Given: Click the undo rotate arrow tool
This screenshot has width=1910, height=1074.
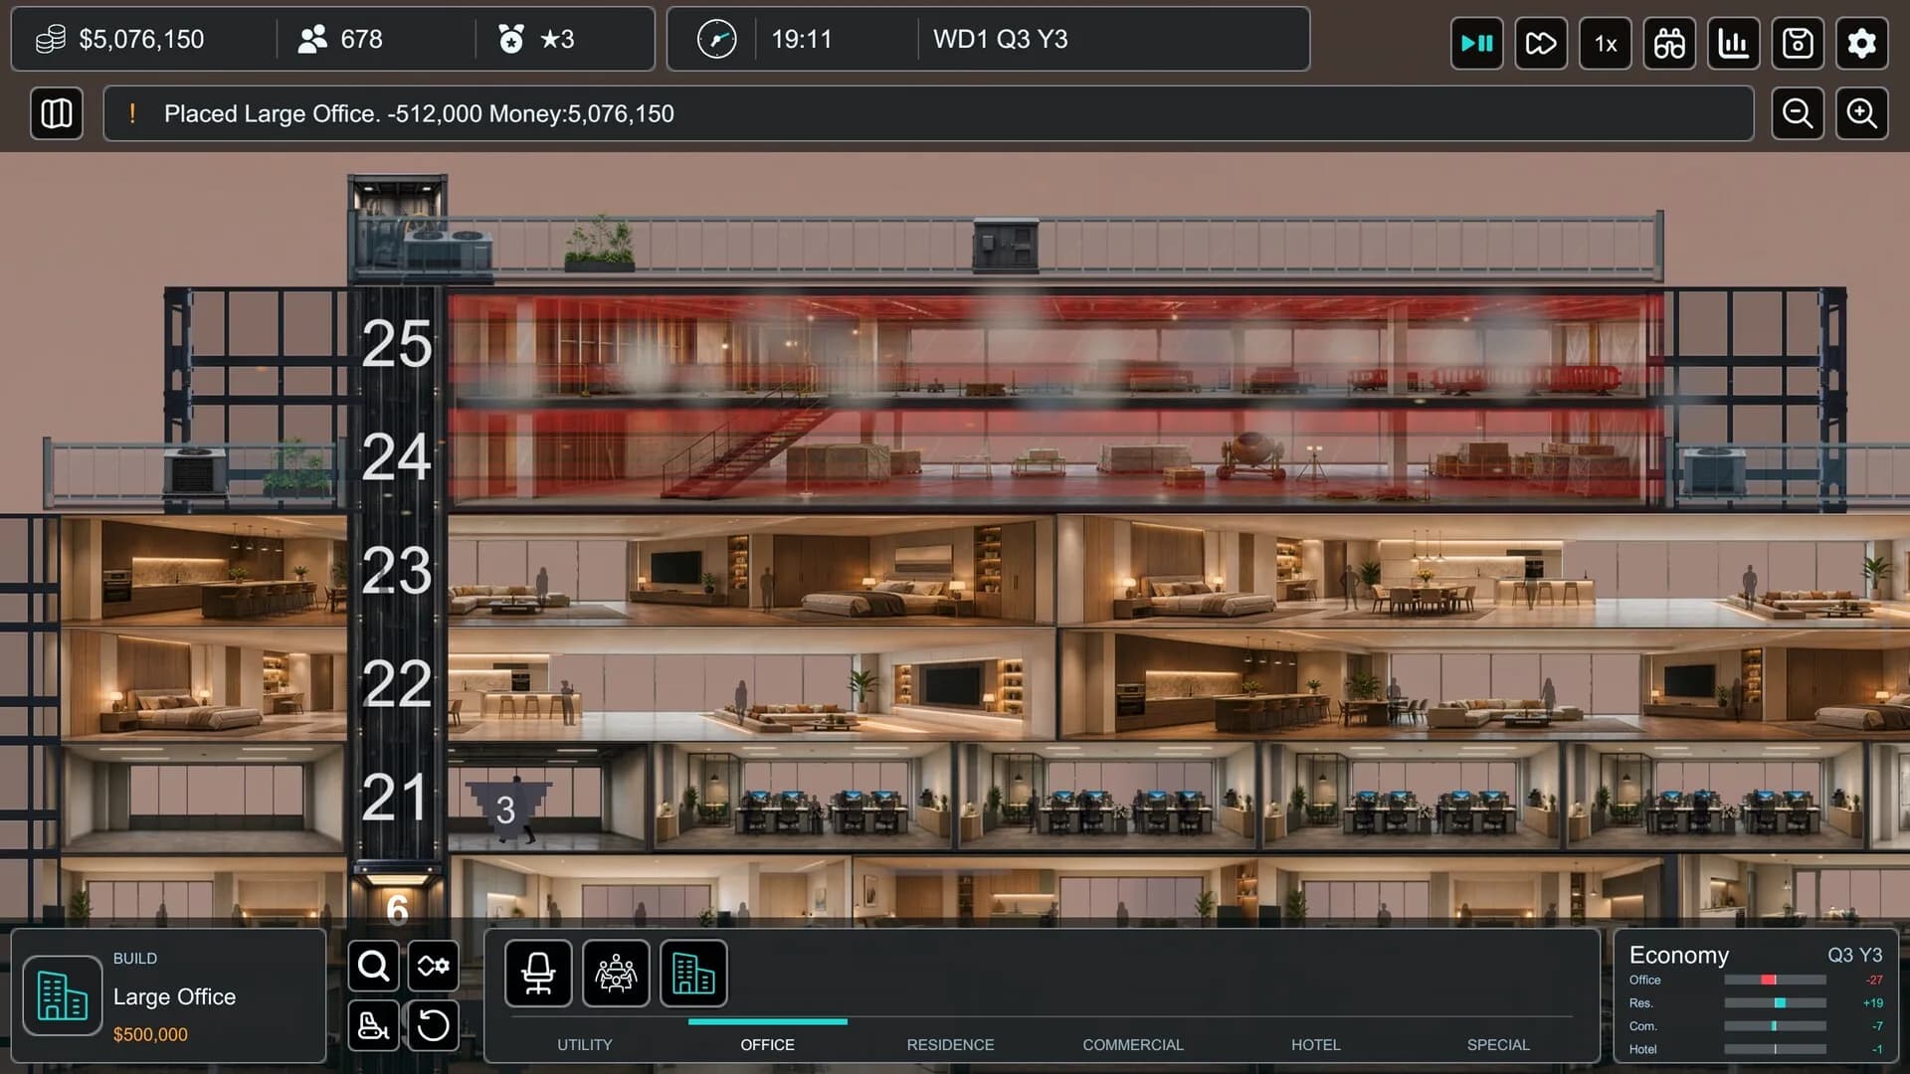Looking at the screenshot, I should [433, 1025].
